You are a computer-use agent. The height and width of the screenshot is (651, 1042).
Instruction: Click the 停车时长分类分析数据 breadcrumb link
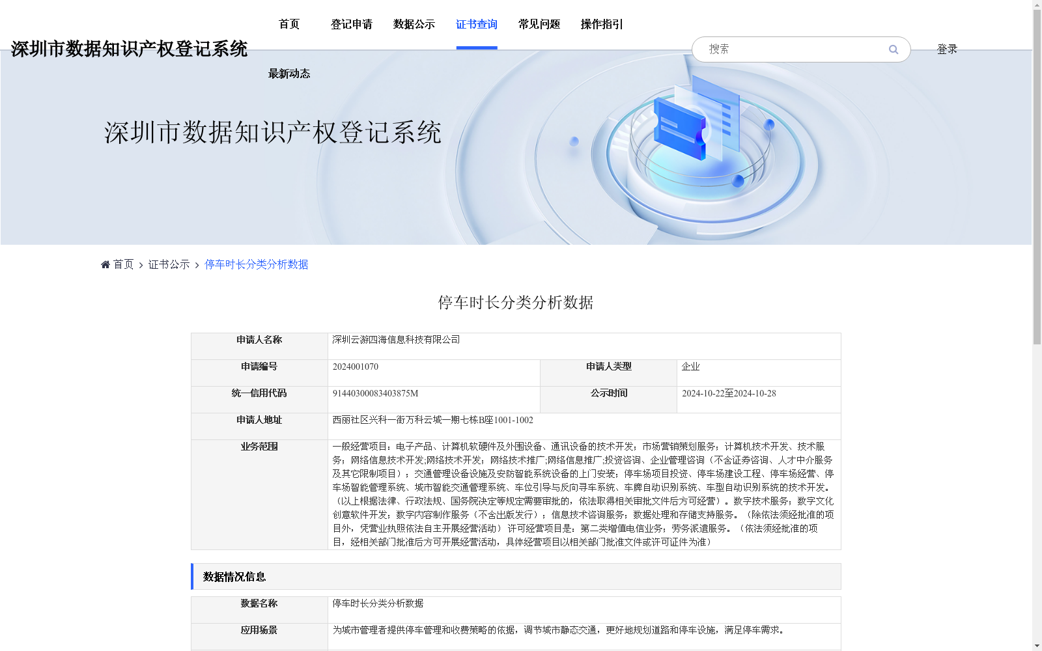(x=257, y=264)
